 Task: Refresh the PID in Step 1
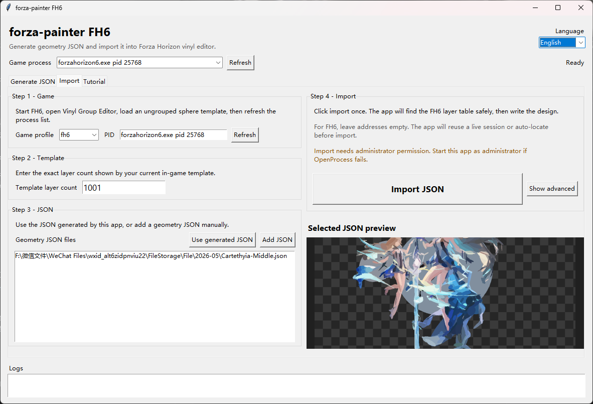click(x=245, y=134)
